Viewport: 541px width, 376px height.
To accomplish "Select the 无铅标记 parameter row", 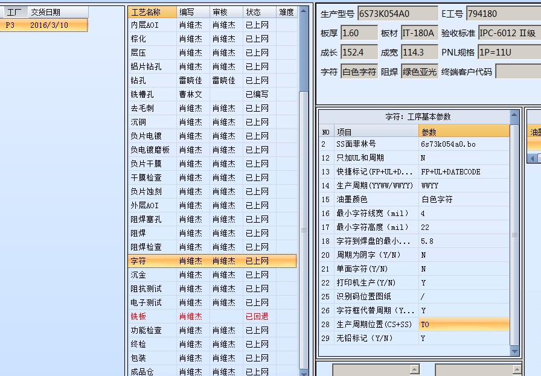I will point(414,338).
